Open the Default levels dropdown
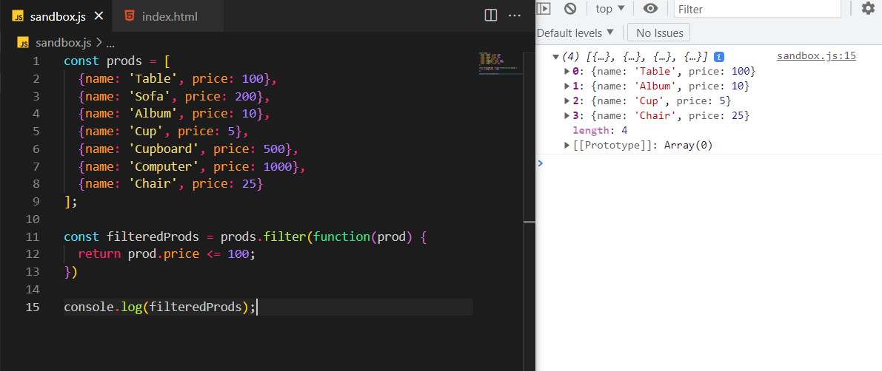This screenshot has height=371, width=882. [575, 33]
